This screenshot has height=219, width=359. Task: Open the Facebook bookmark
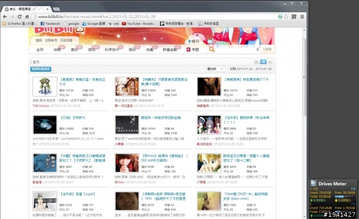pyautogui.click(x=50, y=24)
